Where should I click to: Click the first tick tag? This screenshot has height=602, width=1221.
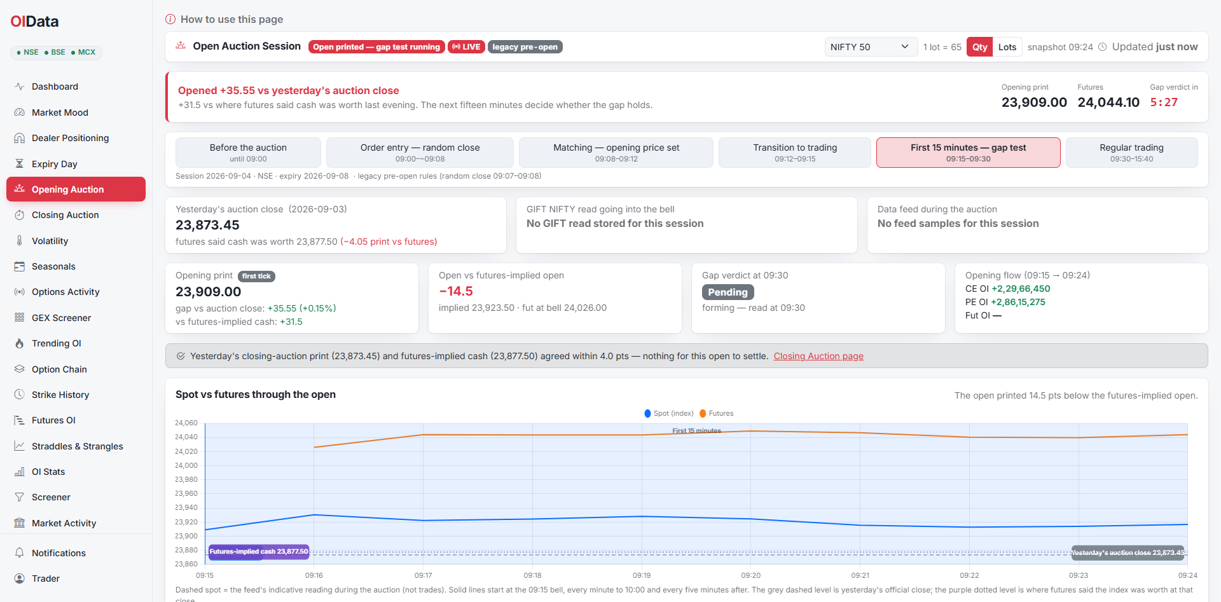point(256,276)
